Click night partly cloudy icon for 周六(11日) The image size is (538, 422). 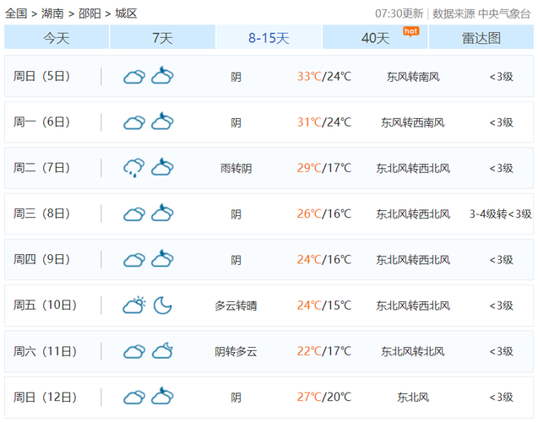[162, 351]
